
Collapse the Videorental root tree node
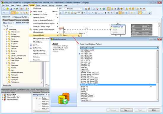[4, 29]
